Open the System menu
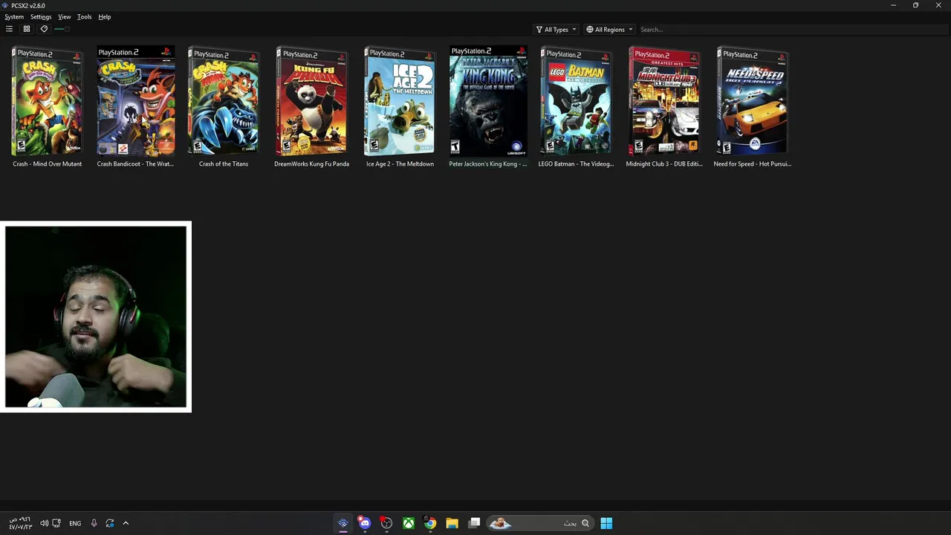Screen dimensions: 951x535 (14, 17)
